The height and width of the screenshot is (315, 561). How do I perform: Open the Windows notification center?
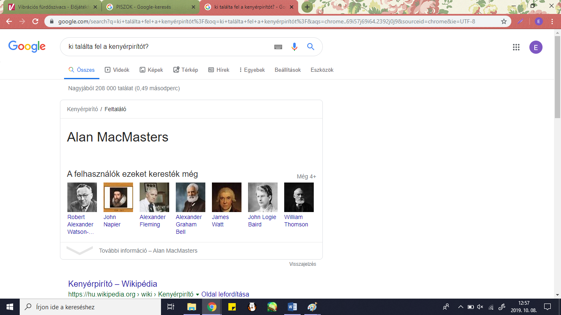point(547,307)
